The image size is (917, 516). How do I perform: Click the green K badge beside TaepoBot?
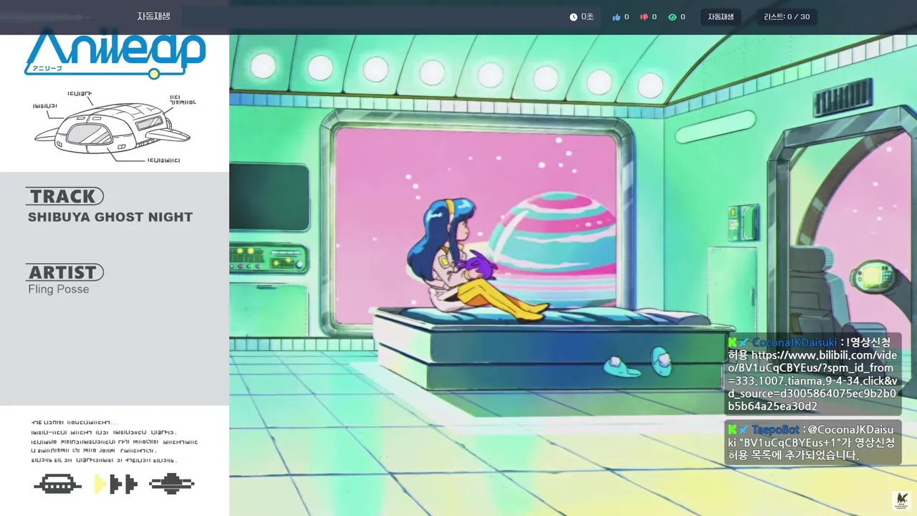point(733,429)
